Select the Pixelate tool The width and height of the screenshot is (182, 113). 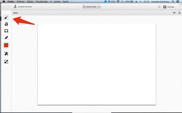tap(6, 54)
